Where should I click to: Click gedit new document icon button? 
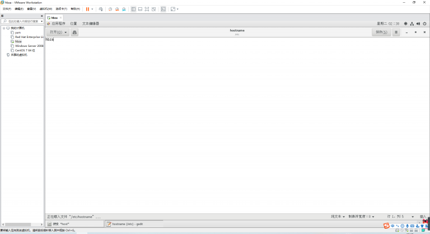pyautogui.click(x=74, y=32)
